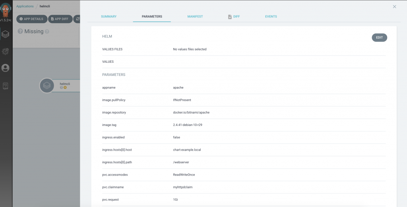
Task: Open the App Details button
Action: [x=32, y=19]
